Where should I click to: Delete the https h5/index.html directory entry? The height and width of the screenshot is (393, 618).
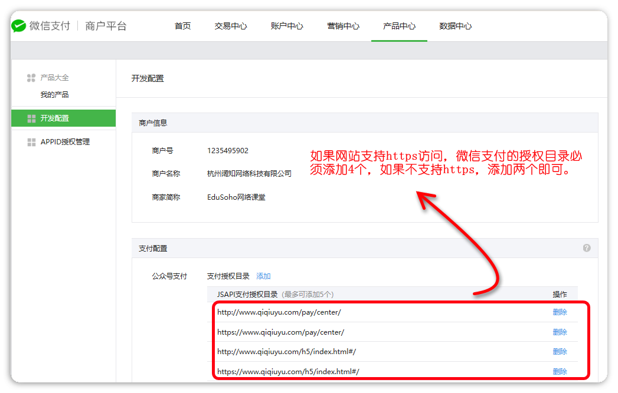point(560,372)
